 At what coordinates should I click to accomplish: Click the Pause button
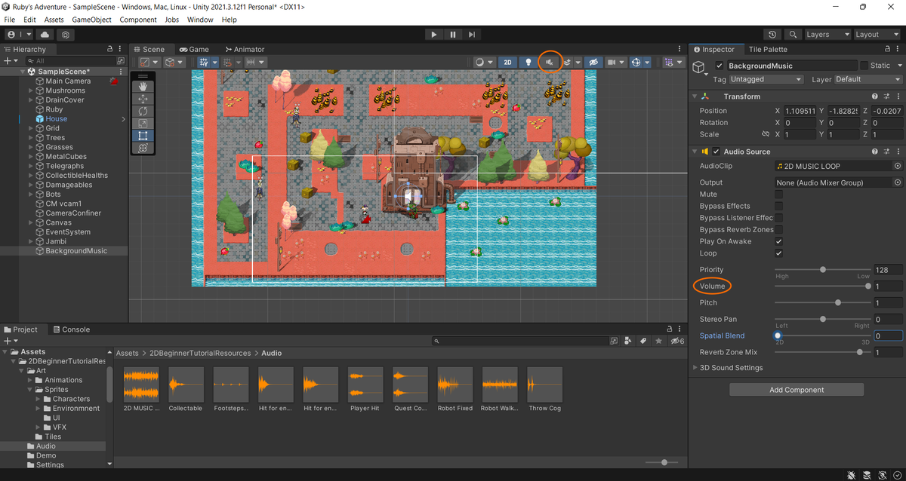coord(453,35)
